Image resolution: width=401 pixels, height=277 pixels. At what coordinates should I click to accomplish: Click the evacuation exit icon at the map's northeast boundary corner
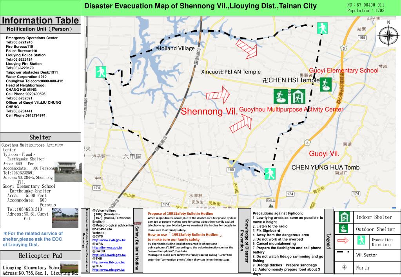click(x=322, y=28)
